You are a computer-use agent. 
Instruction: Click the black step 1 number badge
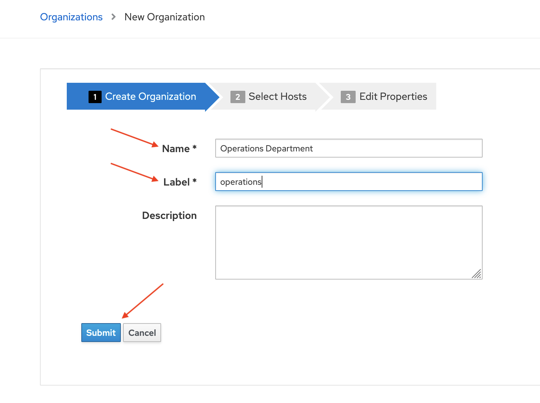click(x=95, y=97)
